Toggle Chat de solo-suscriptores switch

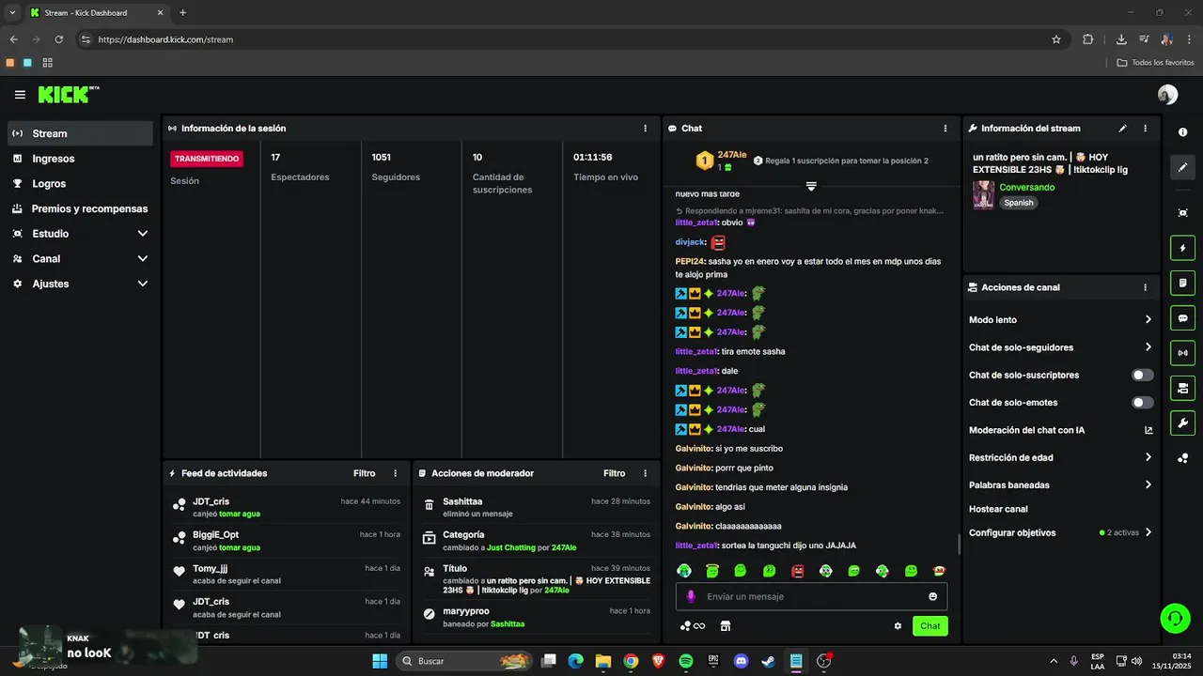coord(1142,375)
